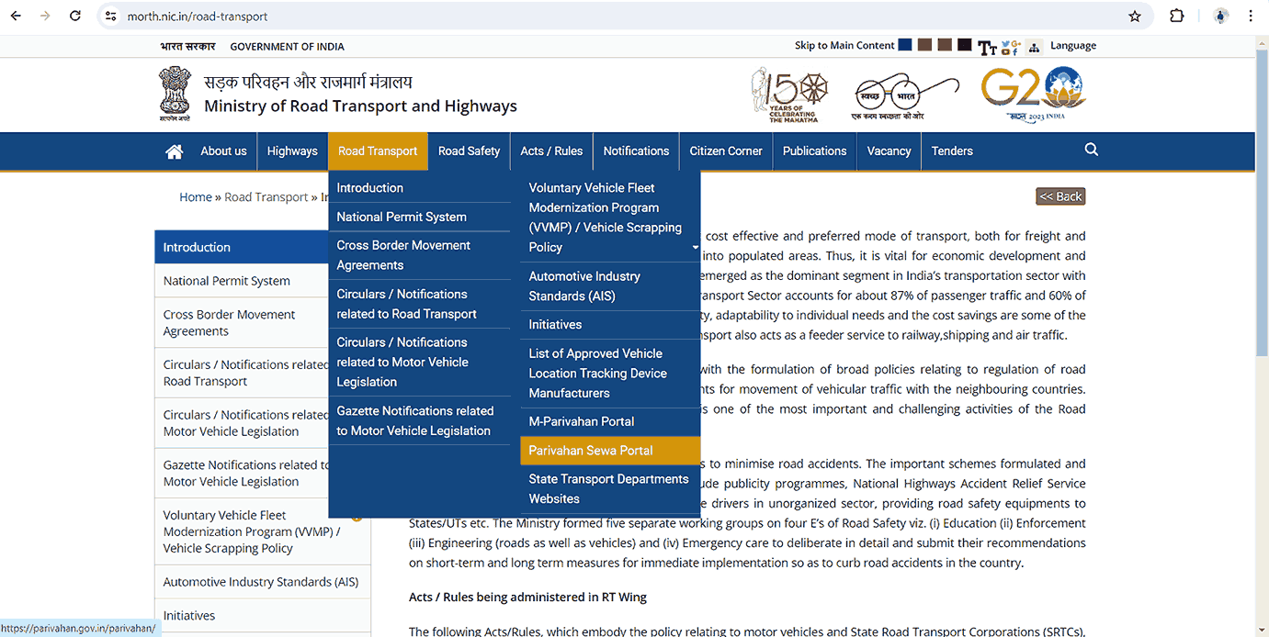1269x637 pixels.
Task: Select the blue color theme swatch
Action: coord(905,45)
